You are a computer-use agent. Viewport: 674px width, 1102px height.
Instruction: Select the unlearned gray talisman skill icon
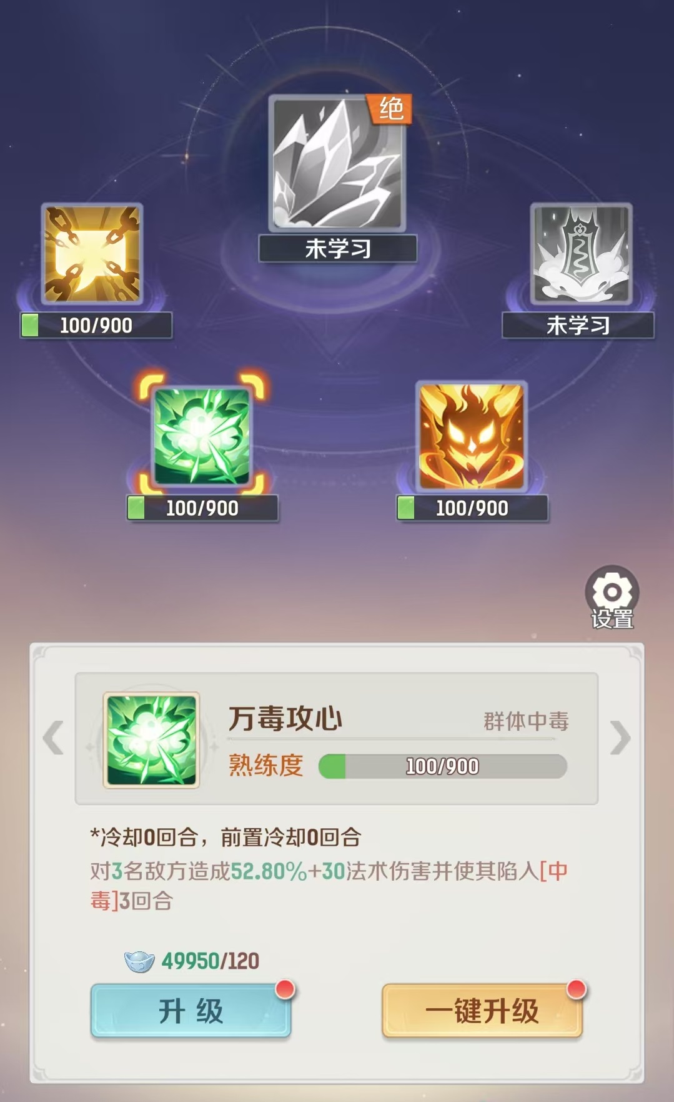pos(581,254)
